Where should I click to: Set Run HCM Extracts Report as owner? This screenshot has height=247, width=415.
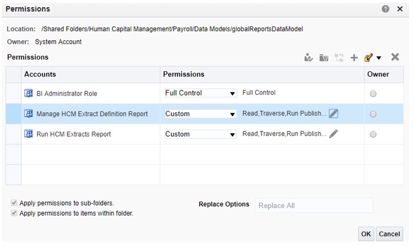pos(373,134)
